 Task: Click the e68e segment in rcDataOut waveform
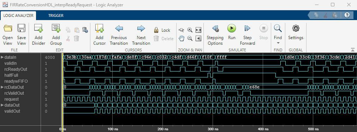pos(277,87)
